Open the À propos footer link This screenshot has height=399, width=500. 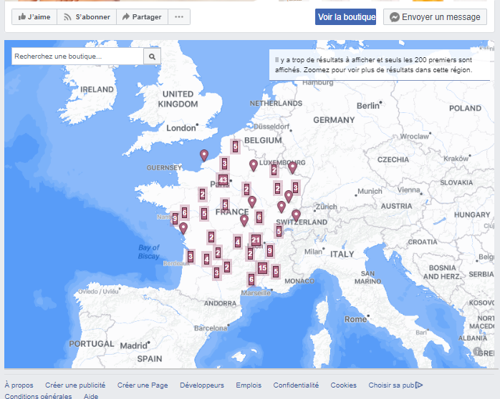point(19,385)
